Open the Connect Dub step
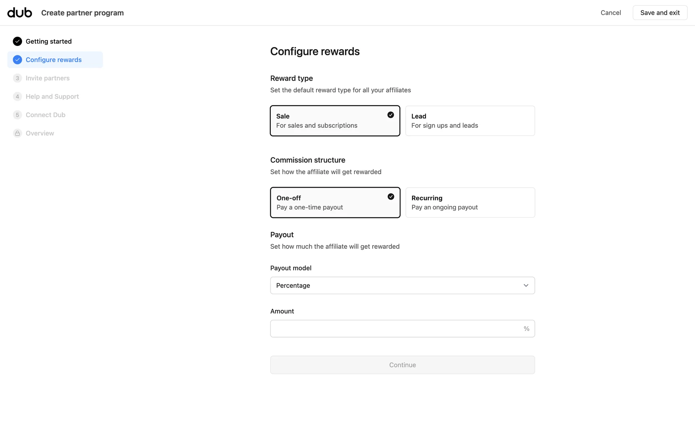The height and width of the screenshot is (434, 695). [46, 115]
